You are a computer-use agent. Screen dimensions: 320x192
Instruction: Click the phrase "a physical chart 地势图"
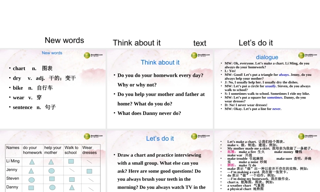coord(245,189)
